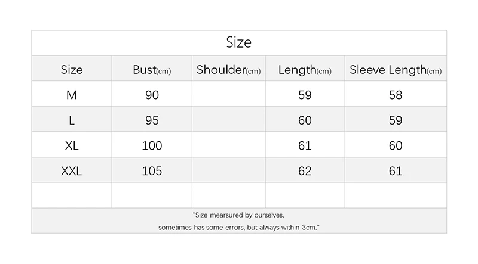Select the L size row label
478x264 pixels.
pyautogui.click(x=72, y=120)
